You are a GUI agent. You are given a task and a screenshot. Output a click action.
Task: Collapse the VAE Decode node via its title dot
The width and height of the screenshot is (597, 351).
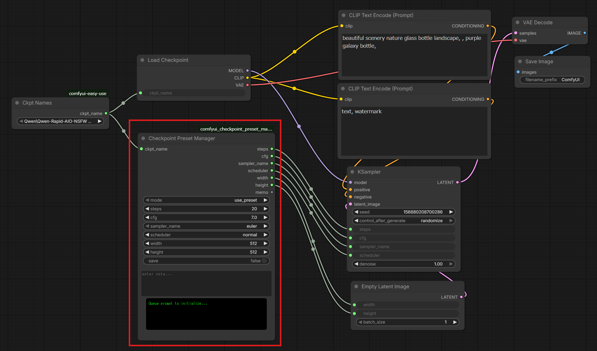point(517,23)
